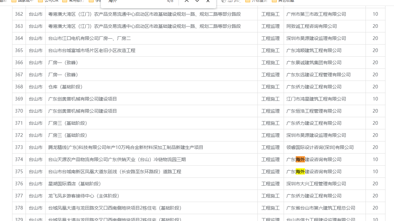Go to previous find match arrow
Screen dimensions: 394x221
(187, 1)
